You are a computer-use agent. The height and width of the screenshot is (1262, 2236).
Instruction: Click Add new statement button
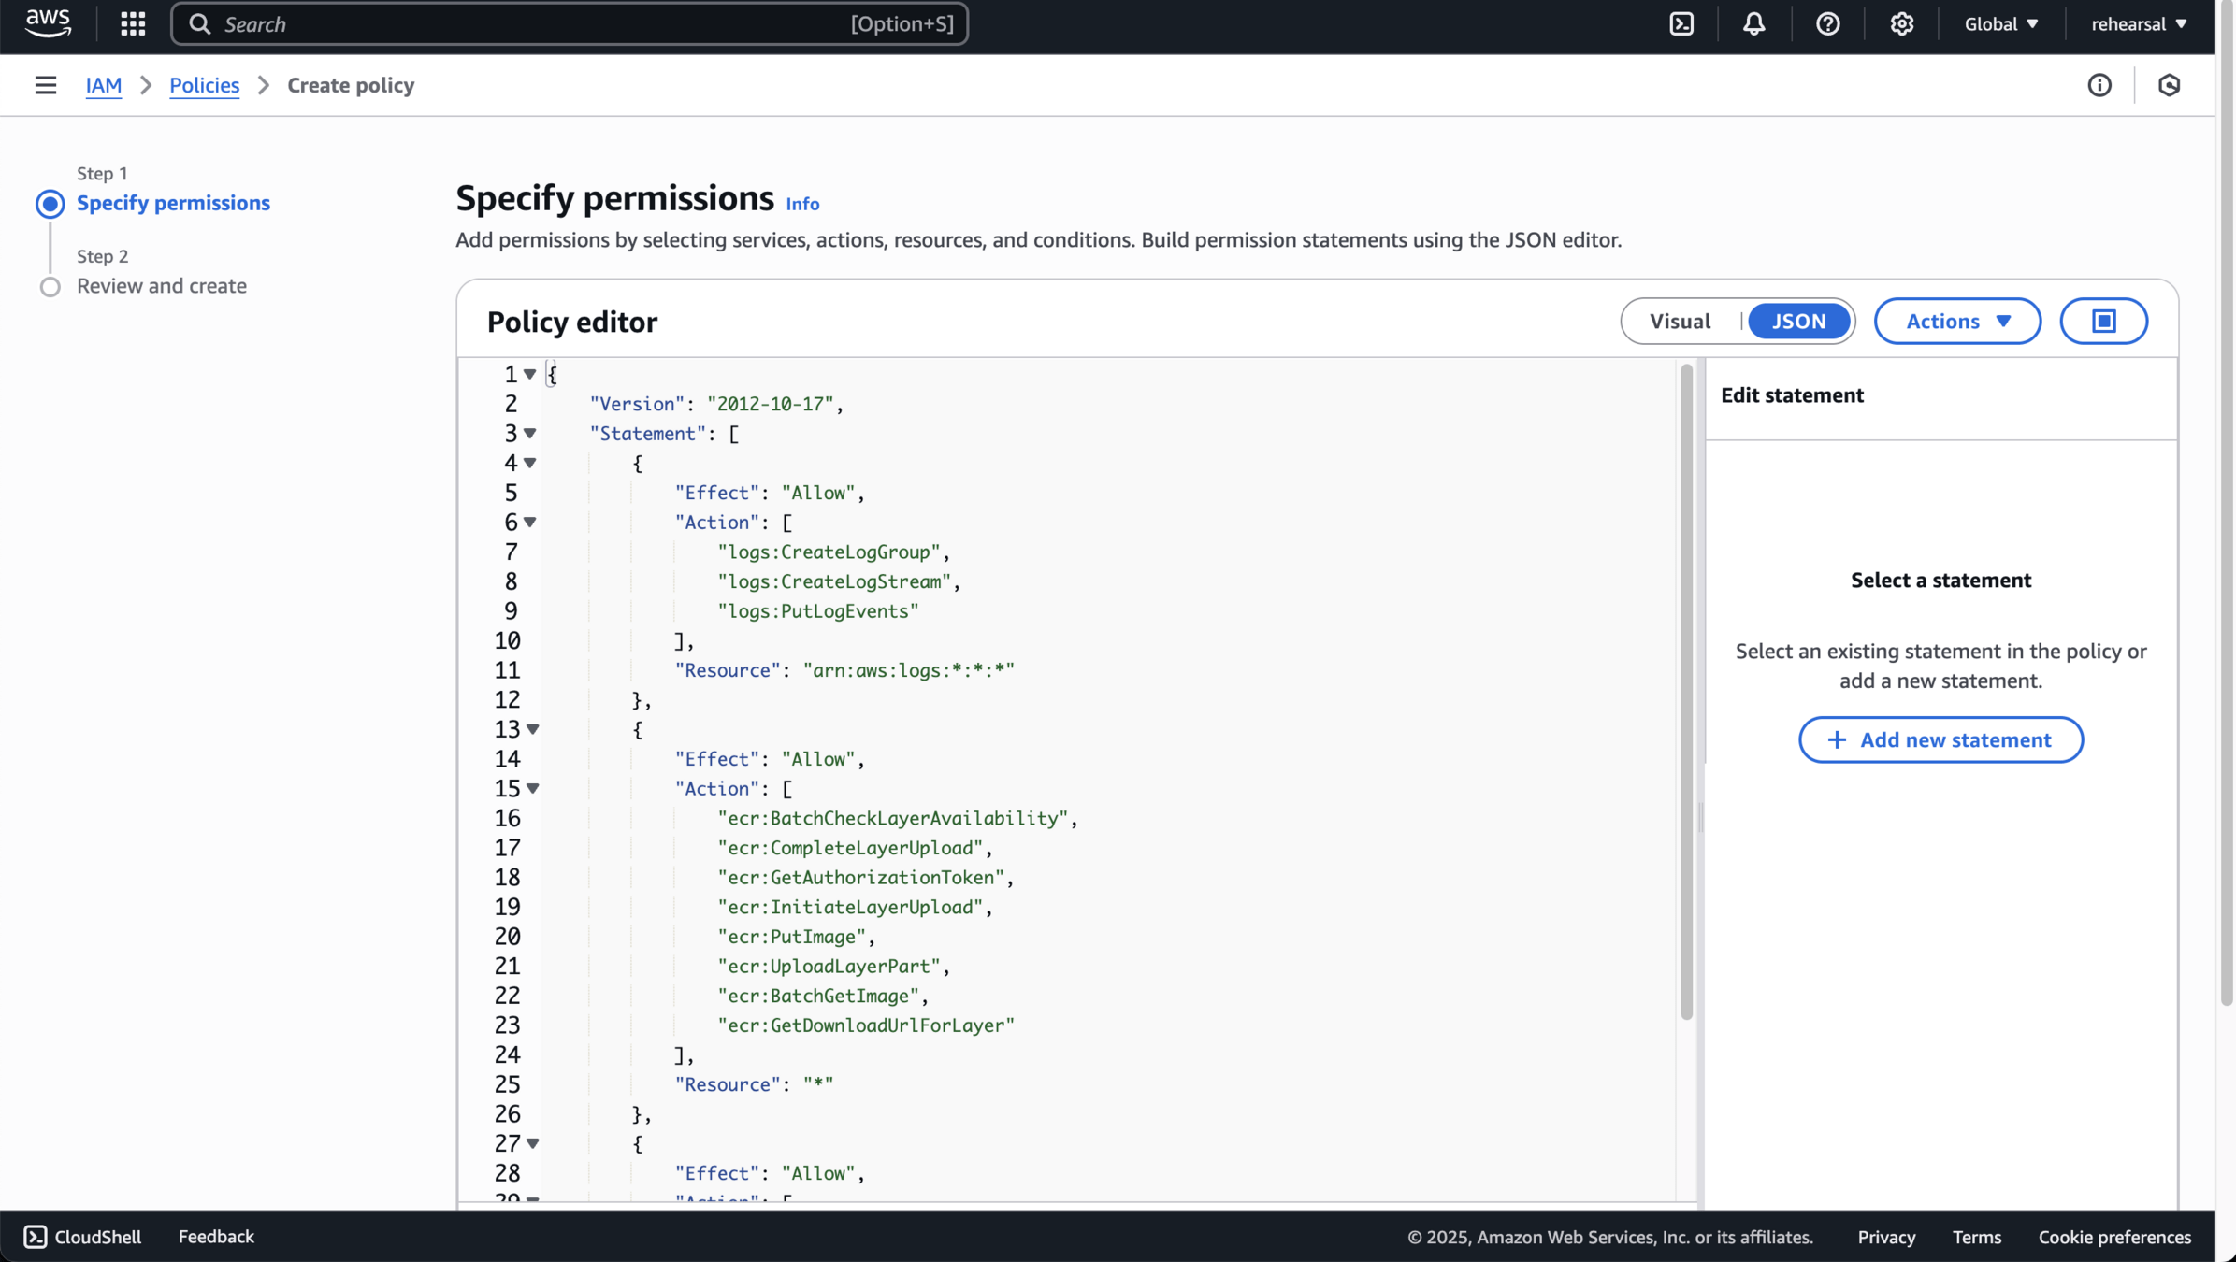(x=1940, y=739)
